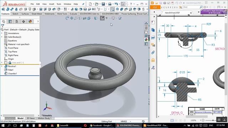Viewport: 228px width, 128px height.
Task: Click the Foxit zoom out minus button
Action: [203, 120]
